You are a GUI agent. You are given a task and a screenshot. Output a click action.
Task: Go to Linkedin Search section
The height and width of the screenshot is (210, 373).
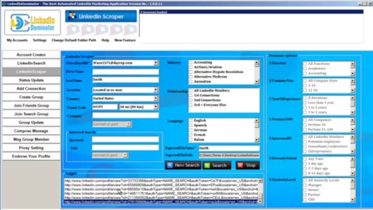[31, 63]
